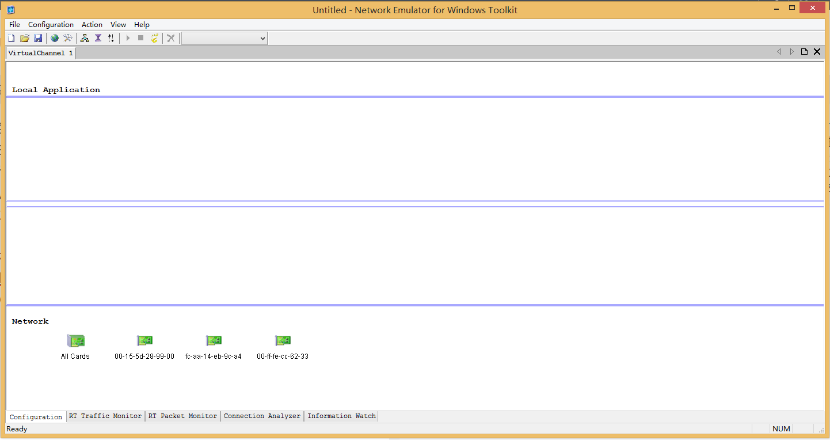The image size is (830, 440).
Task: Open the Action menu
Action: (92, 24)
